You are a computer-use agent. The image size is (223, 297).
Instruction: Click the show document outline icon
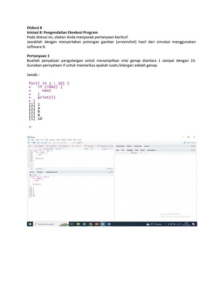112,149
